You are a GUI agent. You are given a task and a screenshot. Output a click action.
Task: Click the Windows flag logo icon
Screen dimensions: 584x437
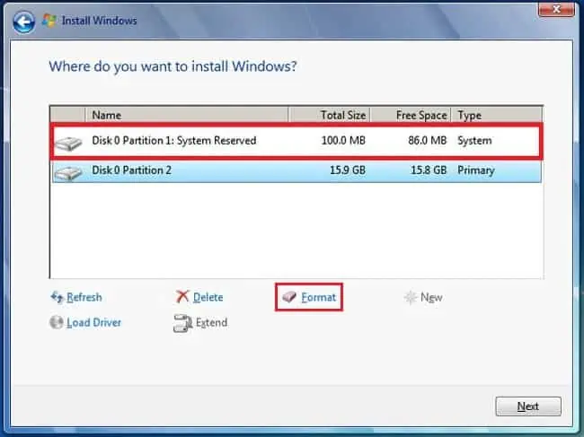point(49,21)
